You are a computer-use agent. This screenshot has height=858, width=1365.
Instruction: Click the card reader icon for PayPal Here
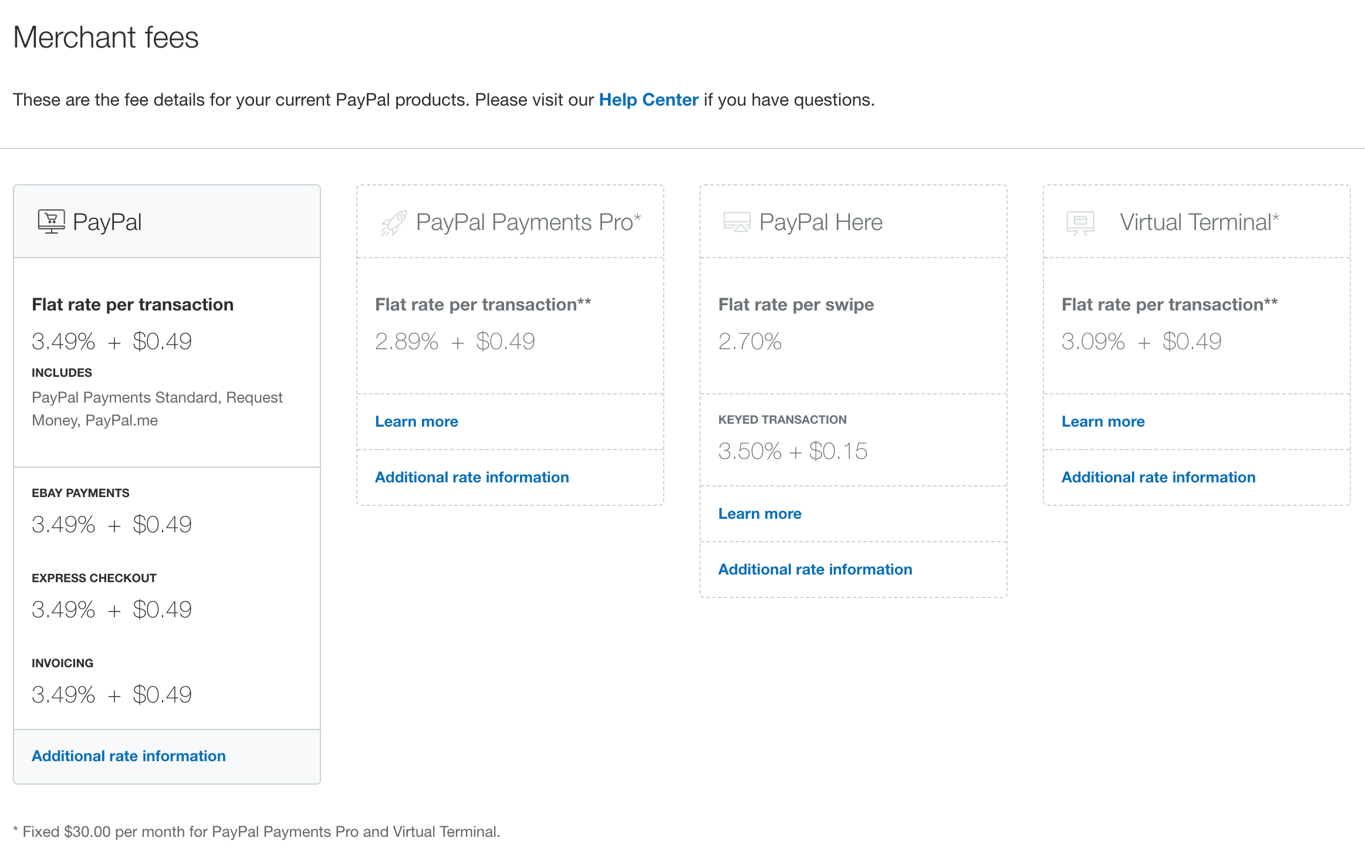tap(737, 222)
